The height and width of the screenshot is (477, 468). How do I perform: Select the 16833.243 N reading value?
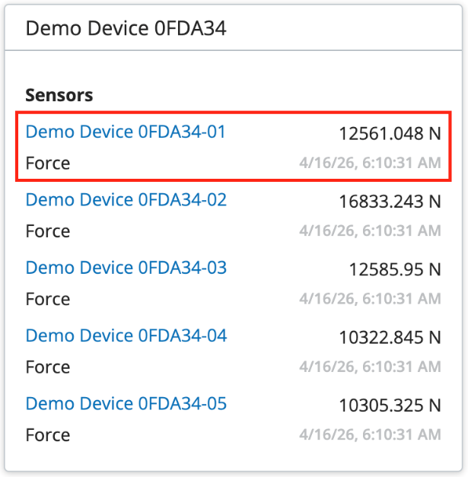point(390,202)
